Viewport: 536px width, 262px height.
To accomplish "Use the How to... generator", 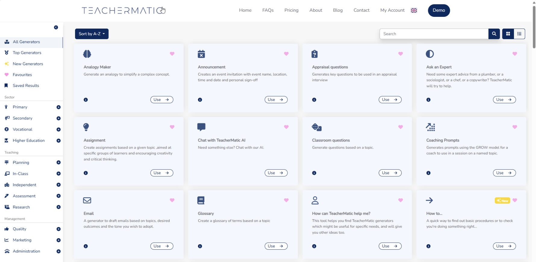I will coord(504,246).
